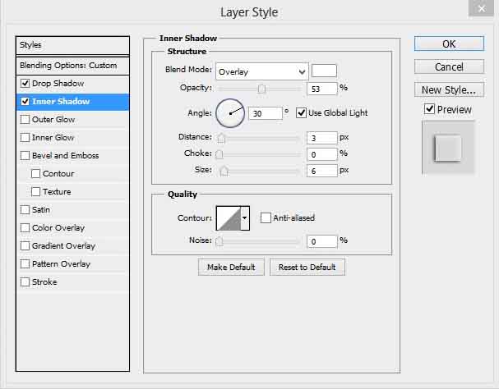Click the Noise slider handle
The image size is (499, 389).
219,241
